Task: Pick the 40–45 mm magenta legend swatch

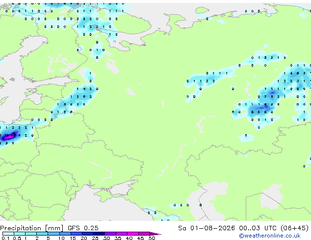Action: [133, 234]
